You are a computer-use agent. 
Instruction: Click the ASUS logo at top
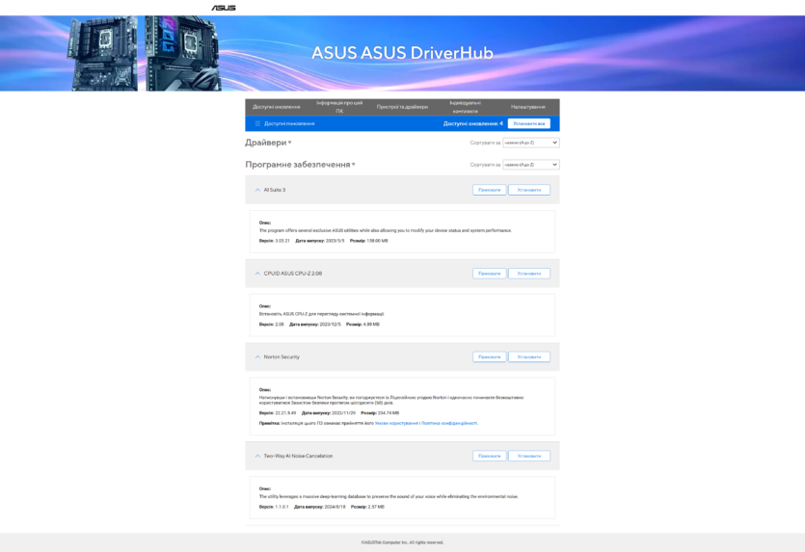[x=224, y=8]
